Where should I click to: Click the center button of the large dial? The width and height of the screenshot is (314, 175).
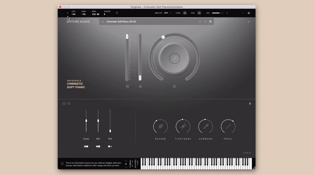tap(175, 59)
